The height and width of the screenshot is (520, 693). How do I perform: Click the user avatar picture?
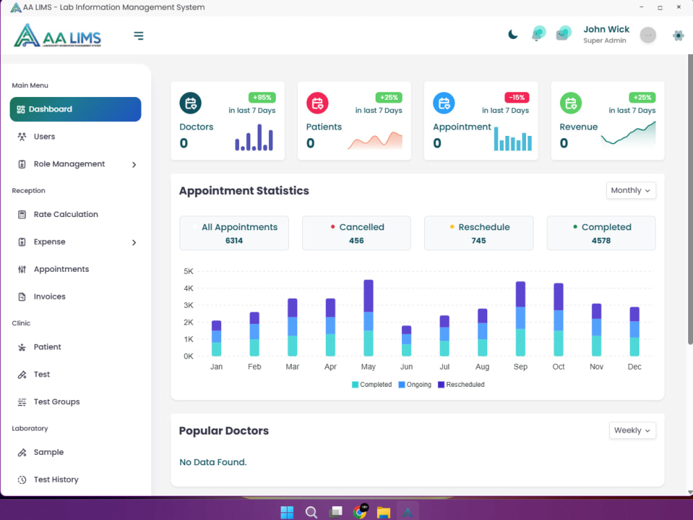(648, 35)
